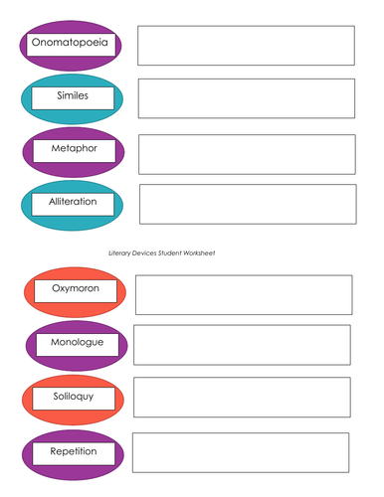
Task: Select the Alliteration label box
Action: coord(73,205)
